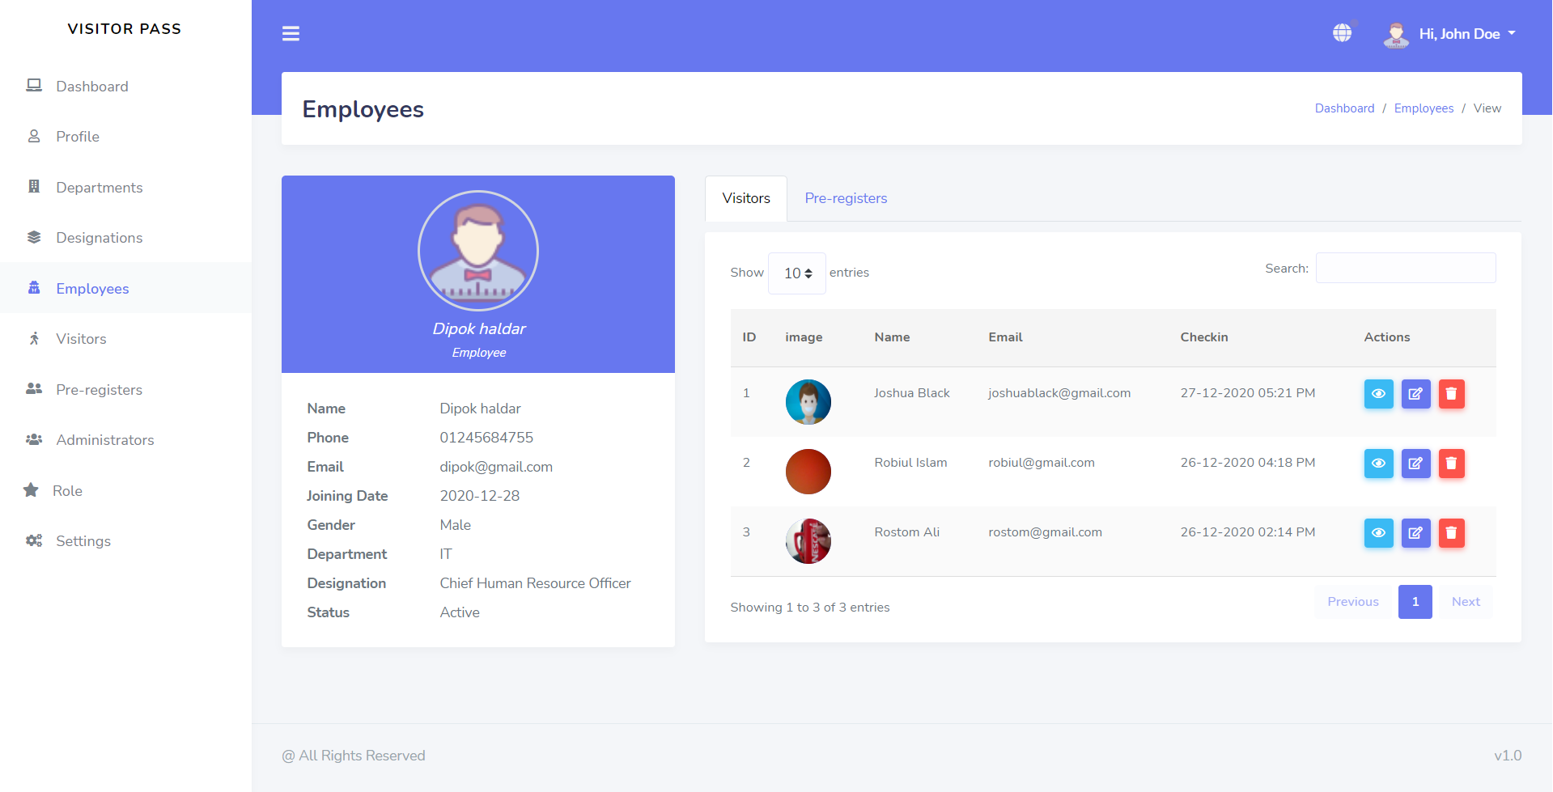
Task: Open the Administrators section icon
Action: 34,439
